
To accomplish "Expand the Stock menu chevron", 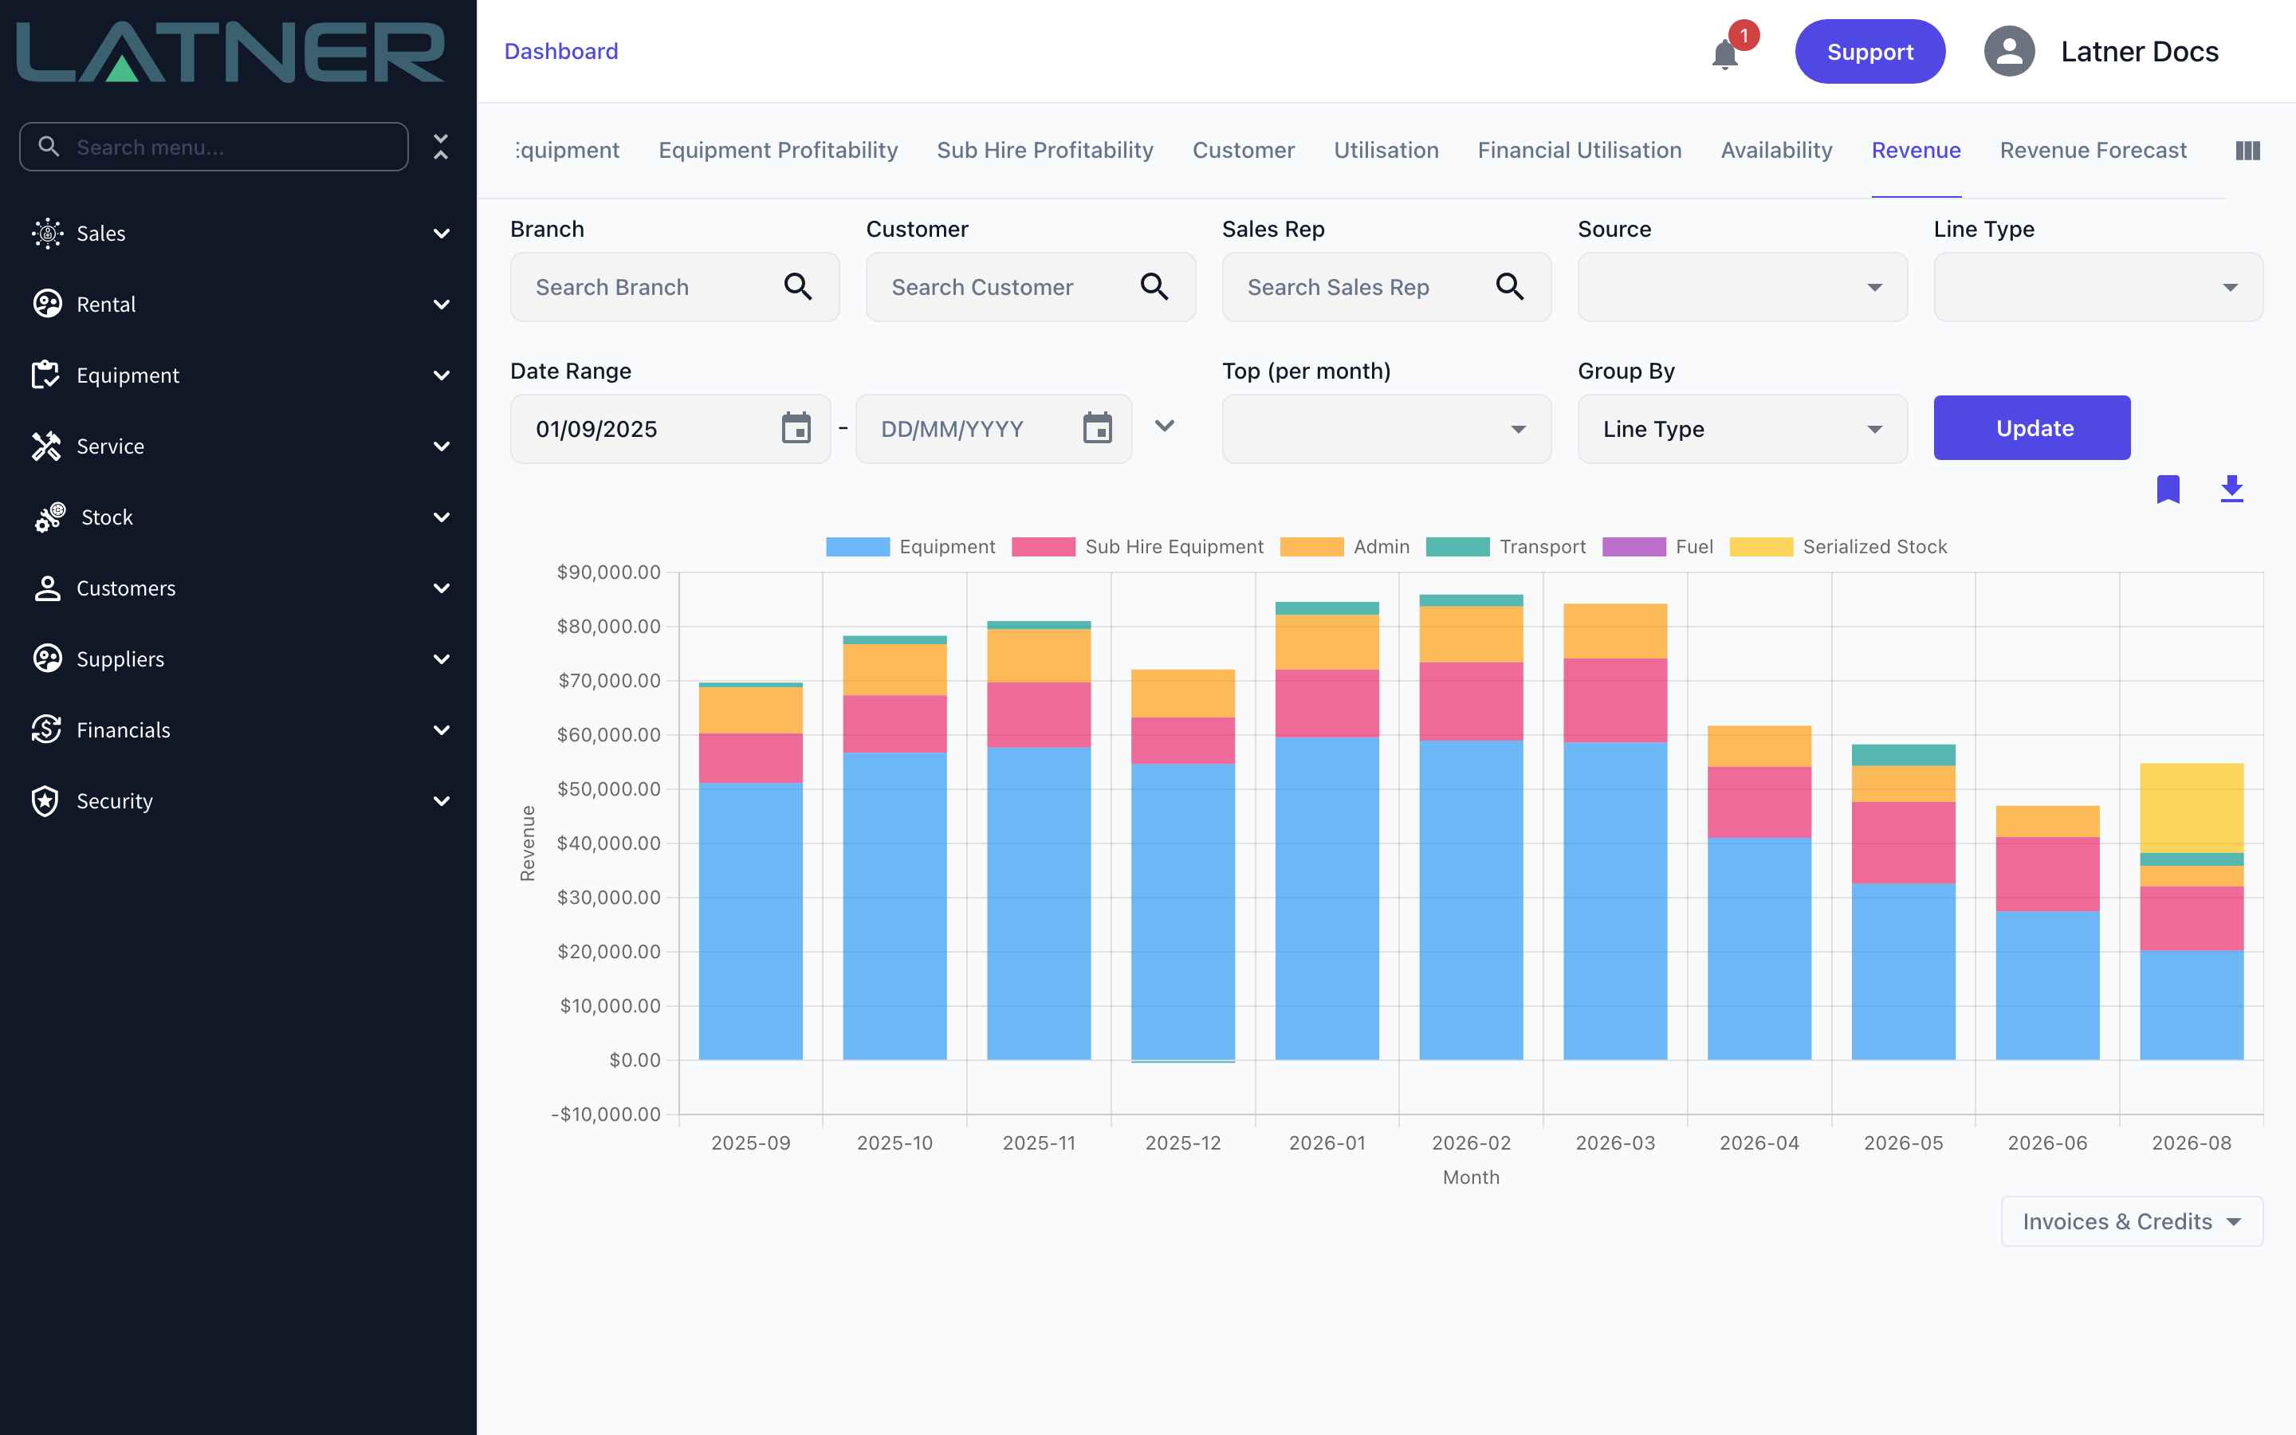I will 441,517.
